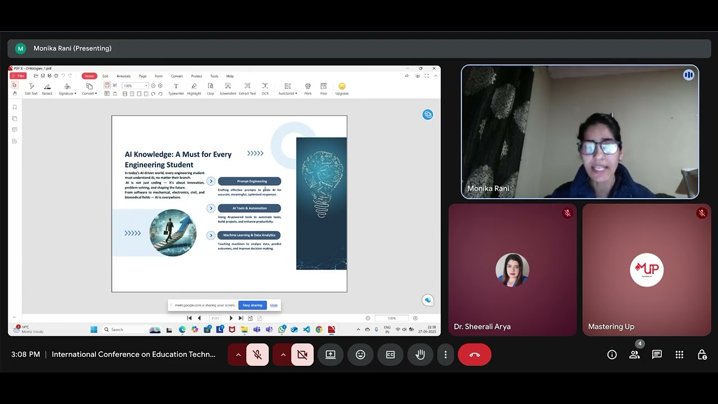Open the Convert dropdown in toolbar
The height and width of the screenshot is (404, 718).
[89, 89]
